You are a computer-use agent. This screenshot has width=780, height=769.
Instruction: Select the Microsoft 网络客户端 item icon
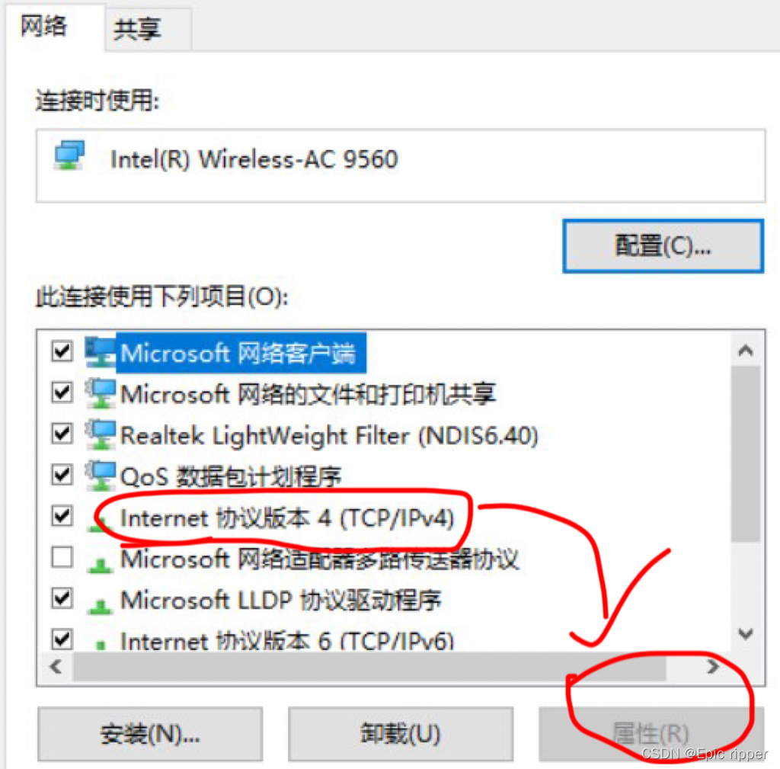(x=100, y=352)
